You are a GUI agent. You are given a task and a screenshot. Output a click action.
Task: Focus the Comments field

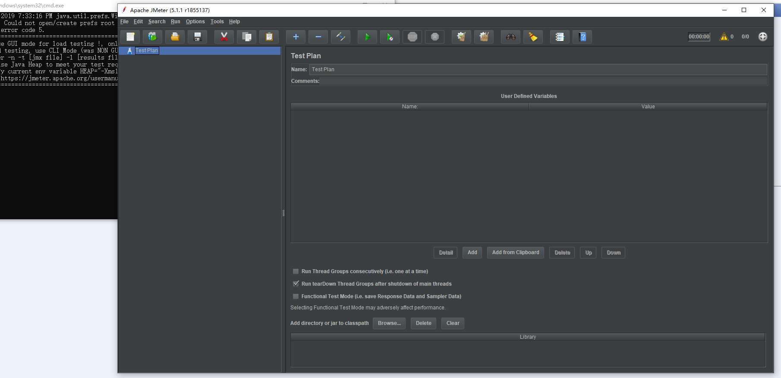point(544,81)
